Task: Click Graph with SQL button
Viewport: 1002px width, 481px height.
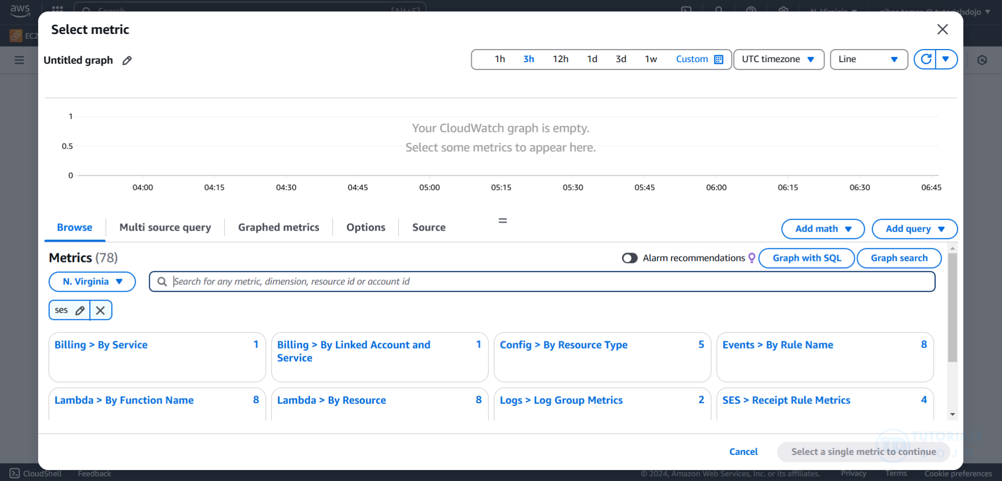Action: (807, 258)
